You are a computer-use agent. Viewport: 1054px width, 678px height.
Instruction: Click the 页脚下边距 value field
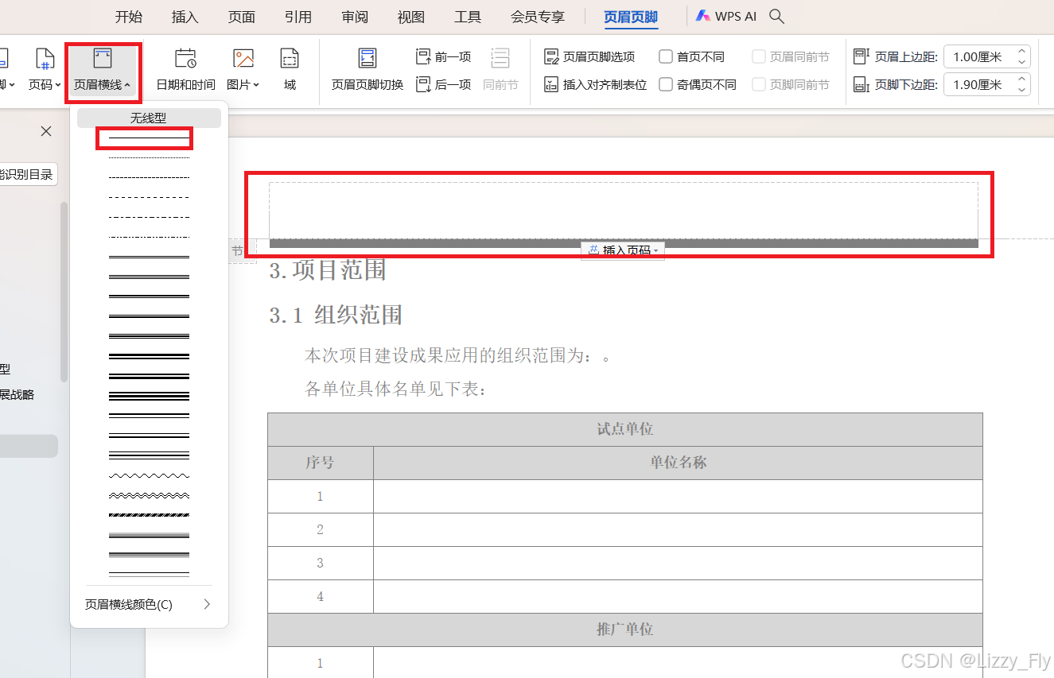pos(978,84)
